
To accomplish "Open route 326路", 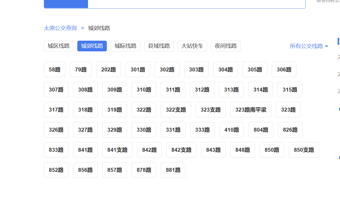I will pyautogui.click(x=56, y=130).
